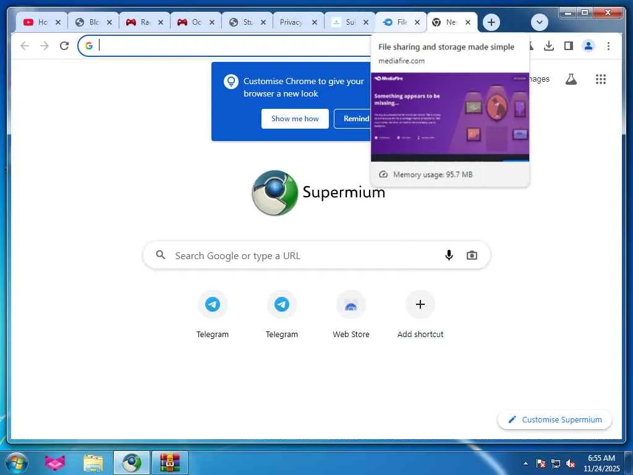Open the second Telegram shortcut

(282, 314)
